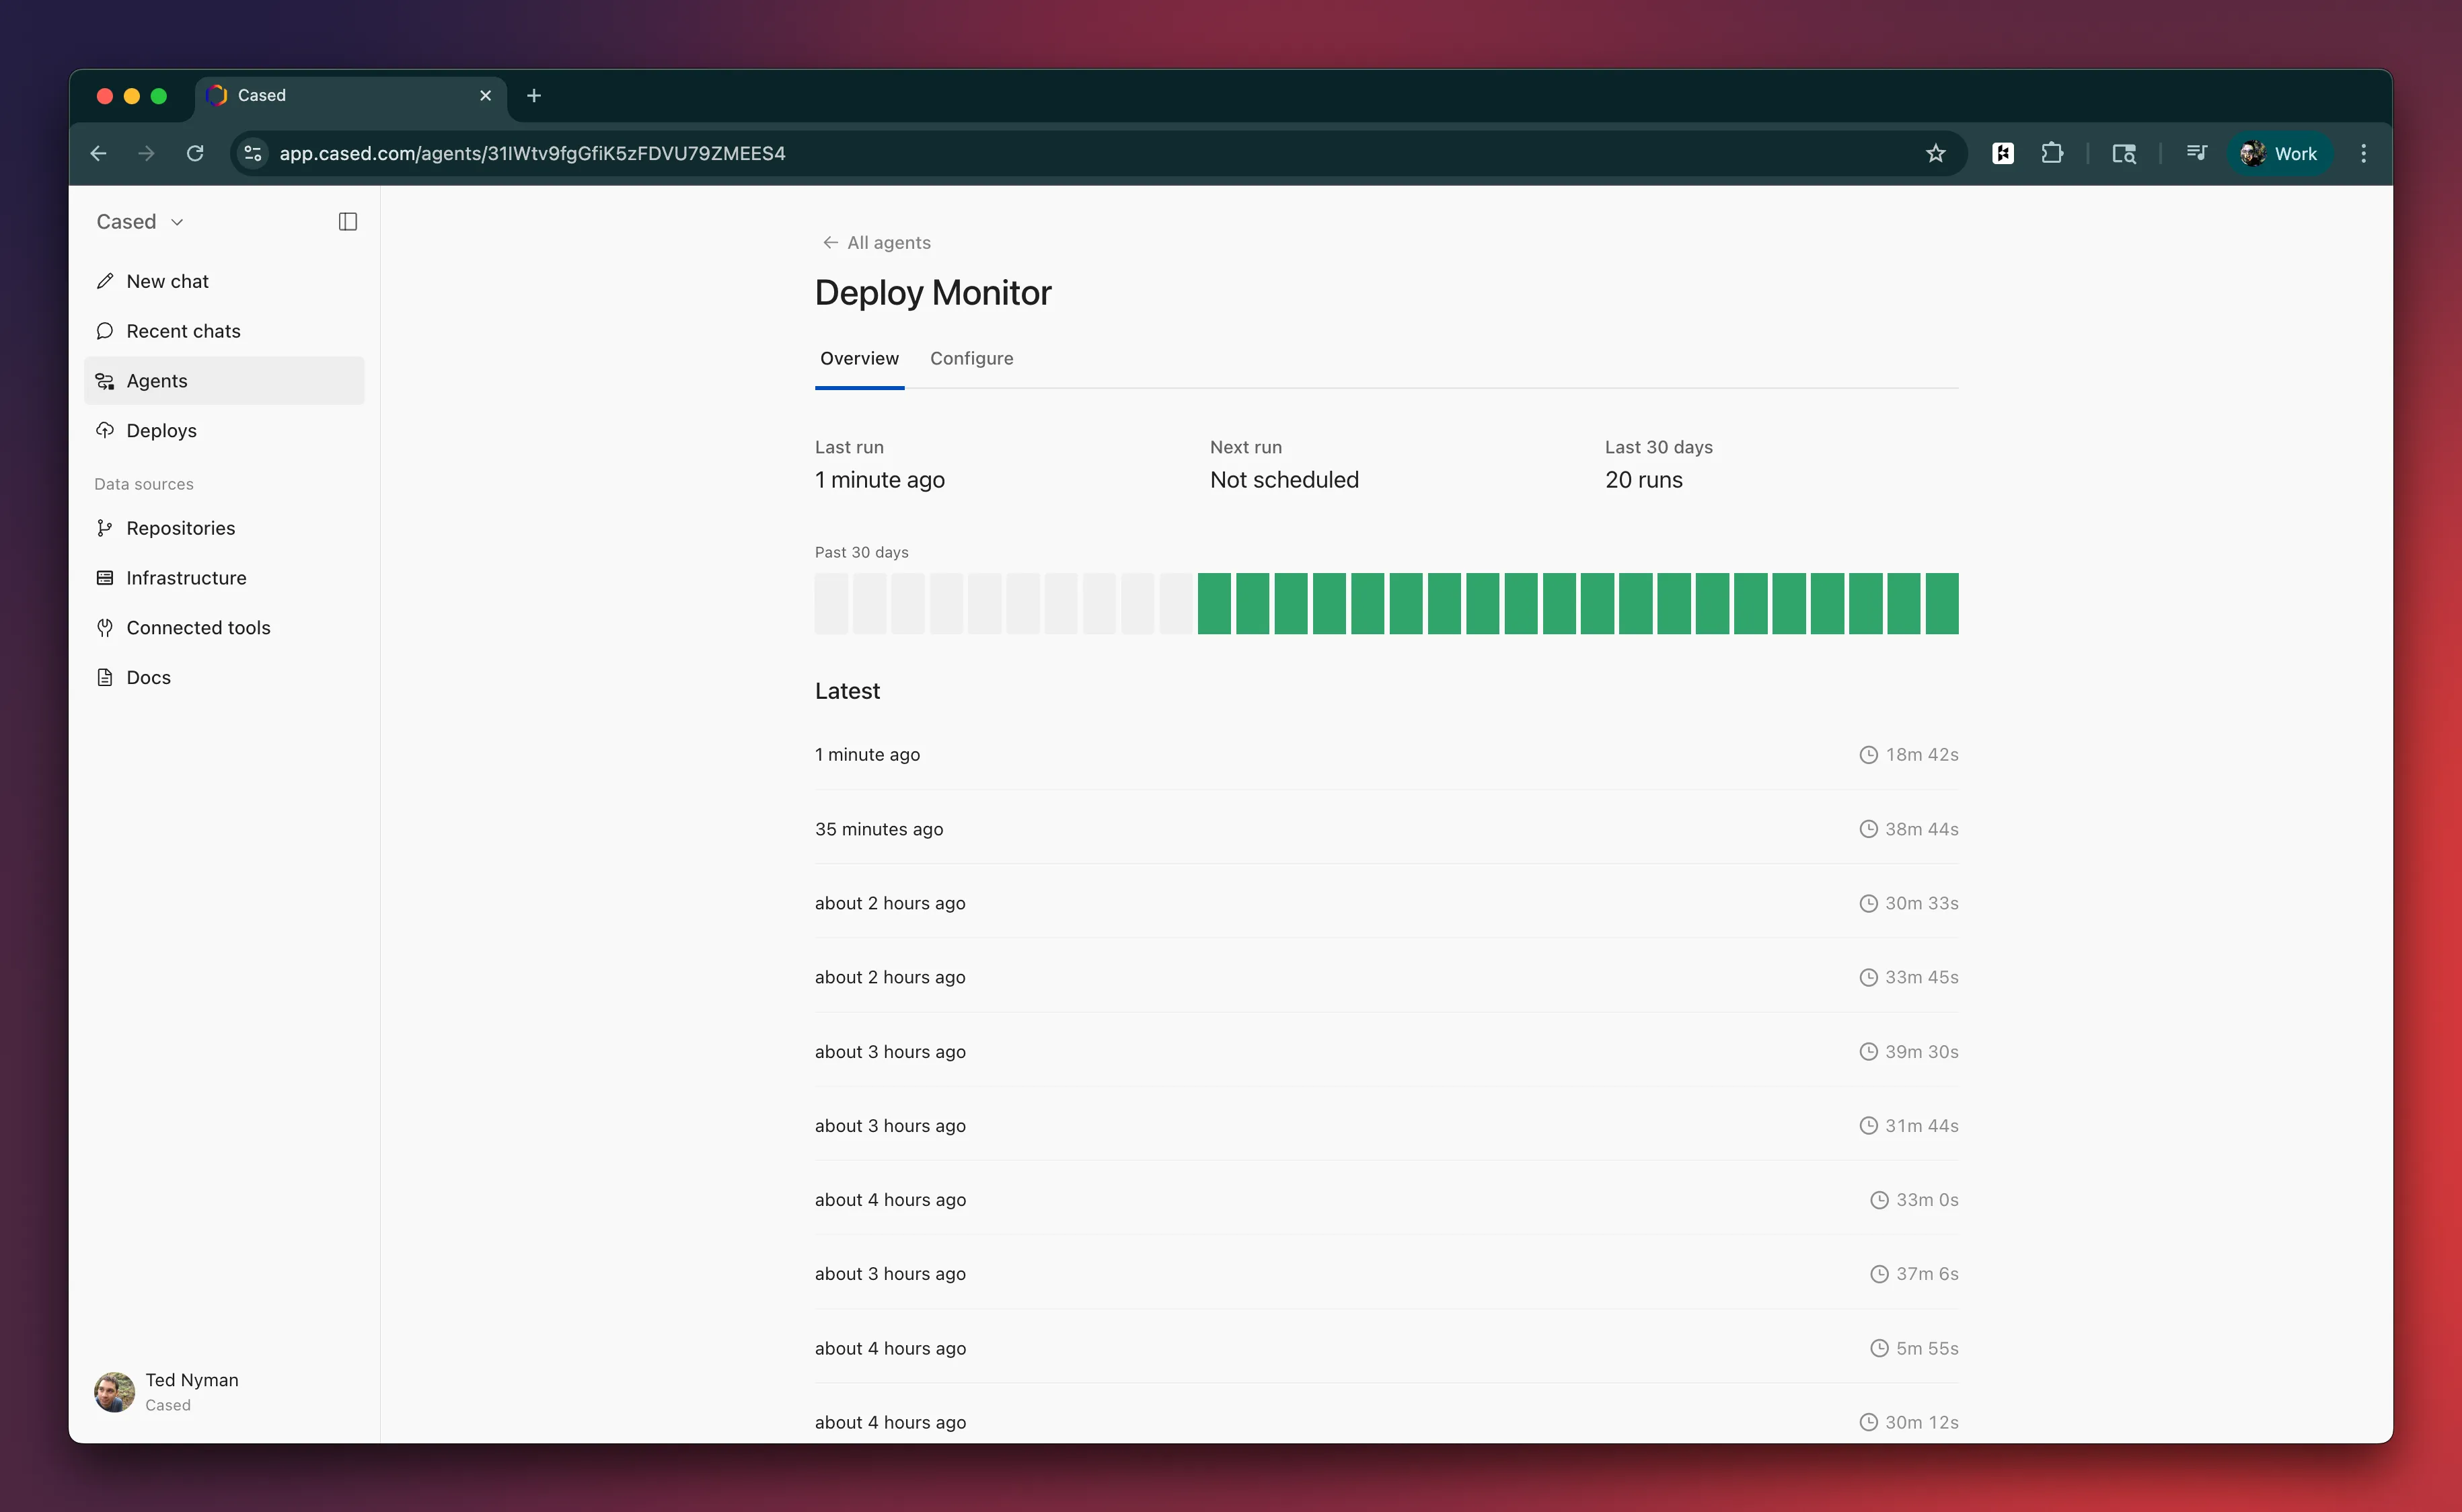This screenshot has height=1512, width=2462.
Task: Click the address bar URL field
Action: coord(1000,153)
